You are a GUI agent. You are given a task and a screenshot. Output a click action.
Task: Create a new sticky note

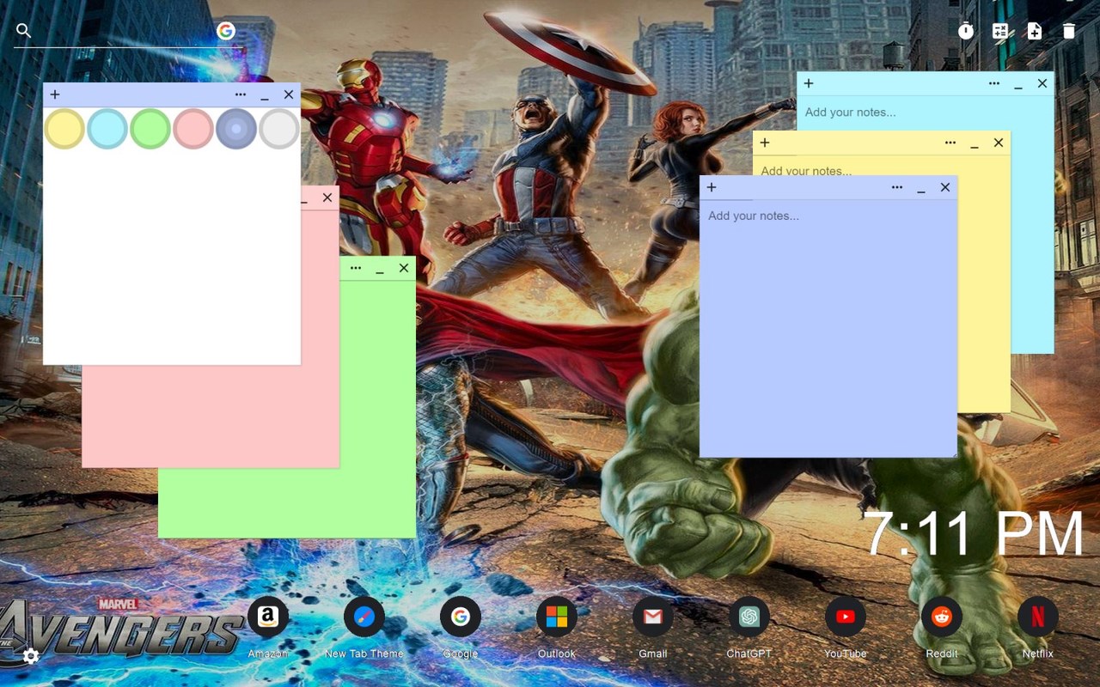(x=1035, y=31)
